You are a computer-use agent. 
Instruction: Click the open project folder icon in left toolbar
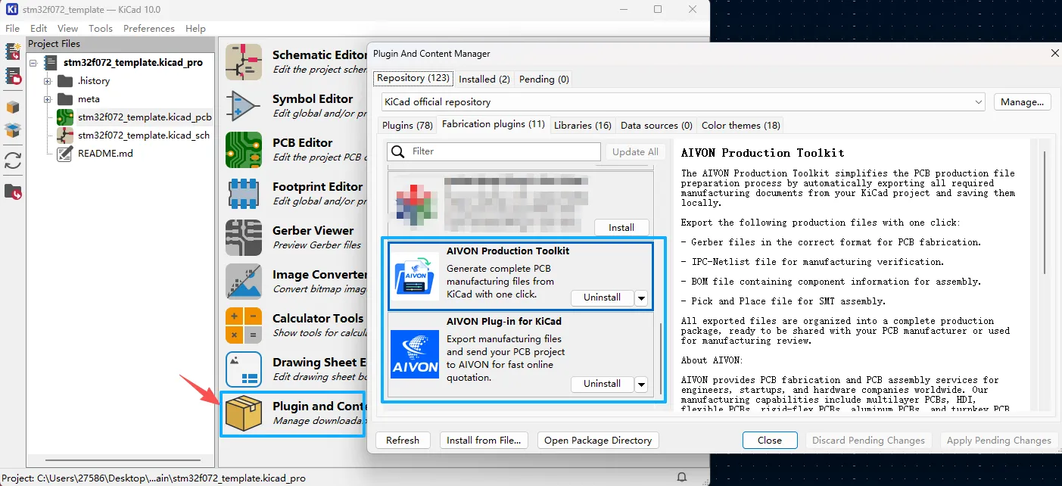[13, 192]
